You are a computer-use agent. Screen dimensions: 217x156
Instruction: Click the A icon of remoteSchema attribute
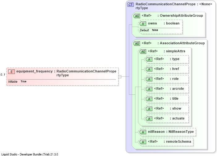[143, 142]
